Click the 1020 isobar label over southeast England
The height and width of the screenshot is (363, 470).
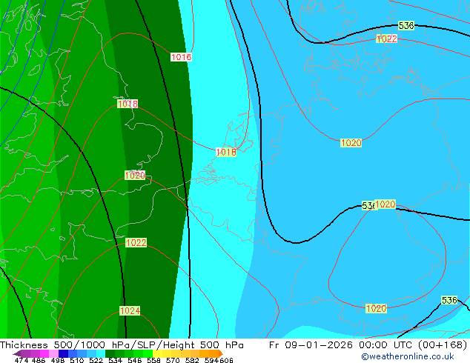(135, 176)
